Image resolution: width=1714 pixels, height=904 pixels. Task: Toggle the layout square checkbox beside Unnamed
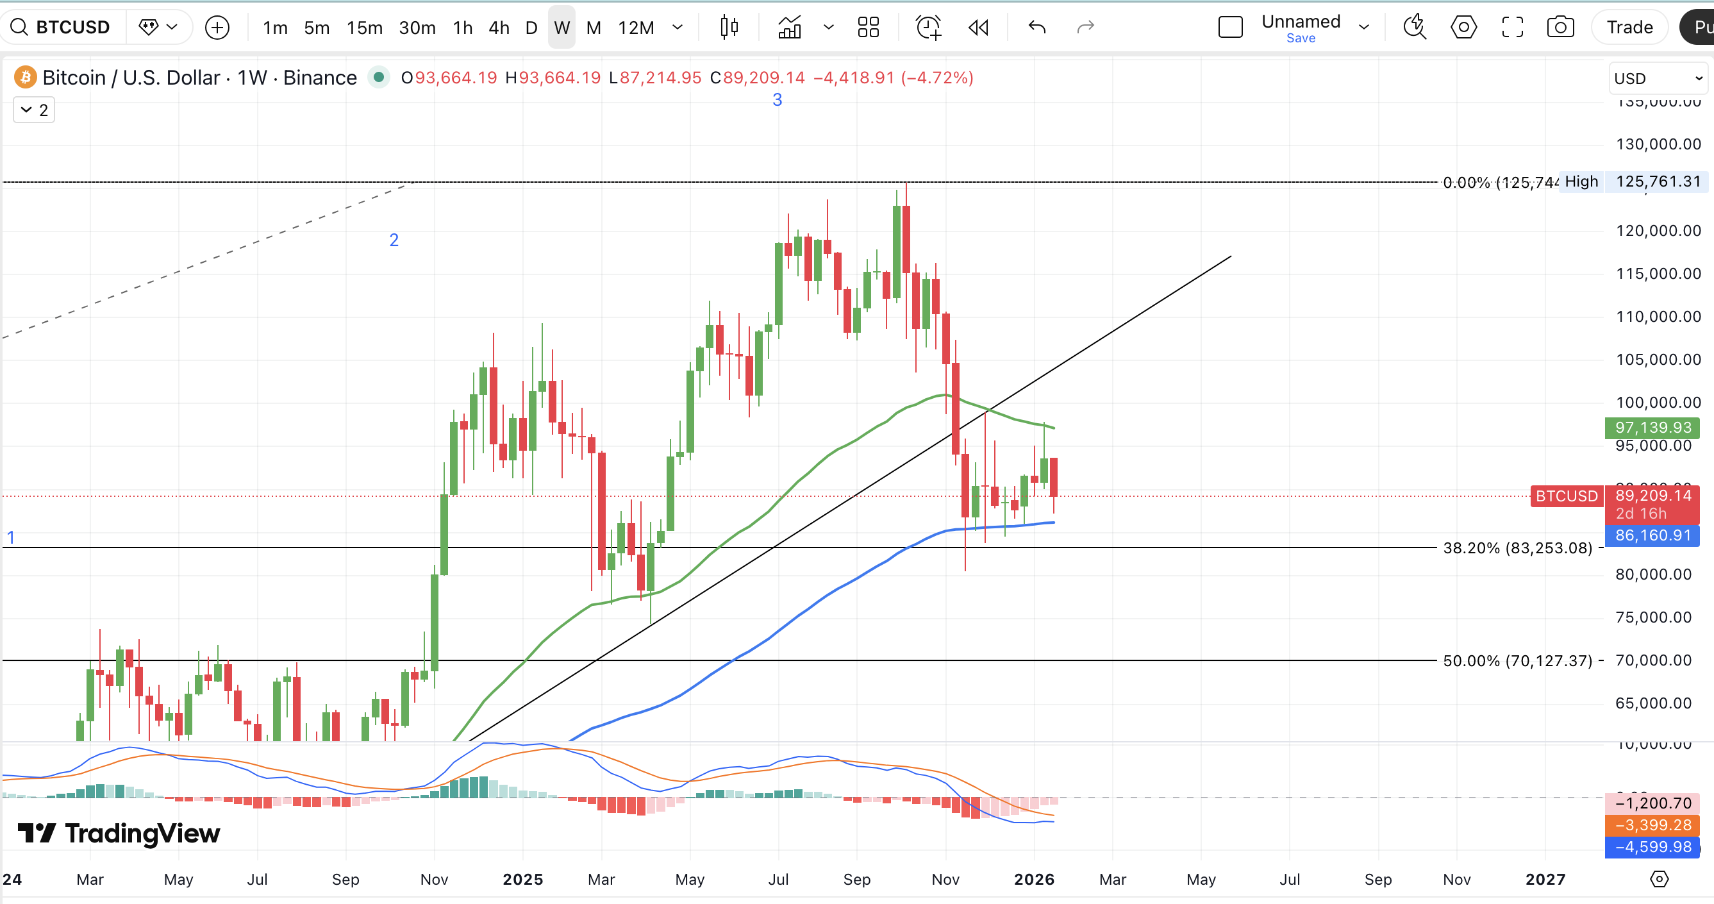(x=1230, y=28)
